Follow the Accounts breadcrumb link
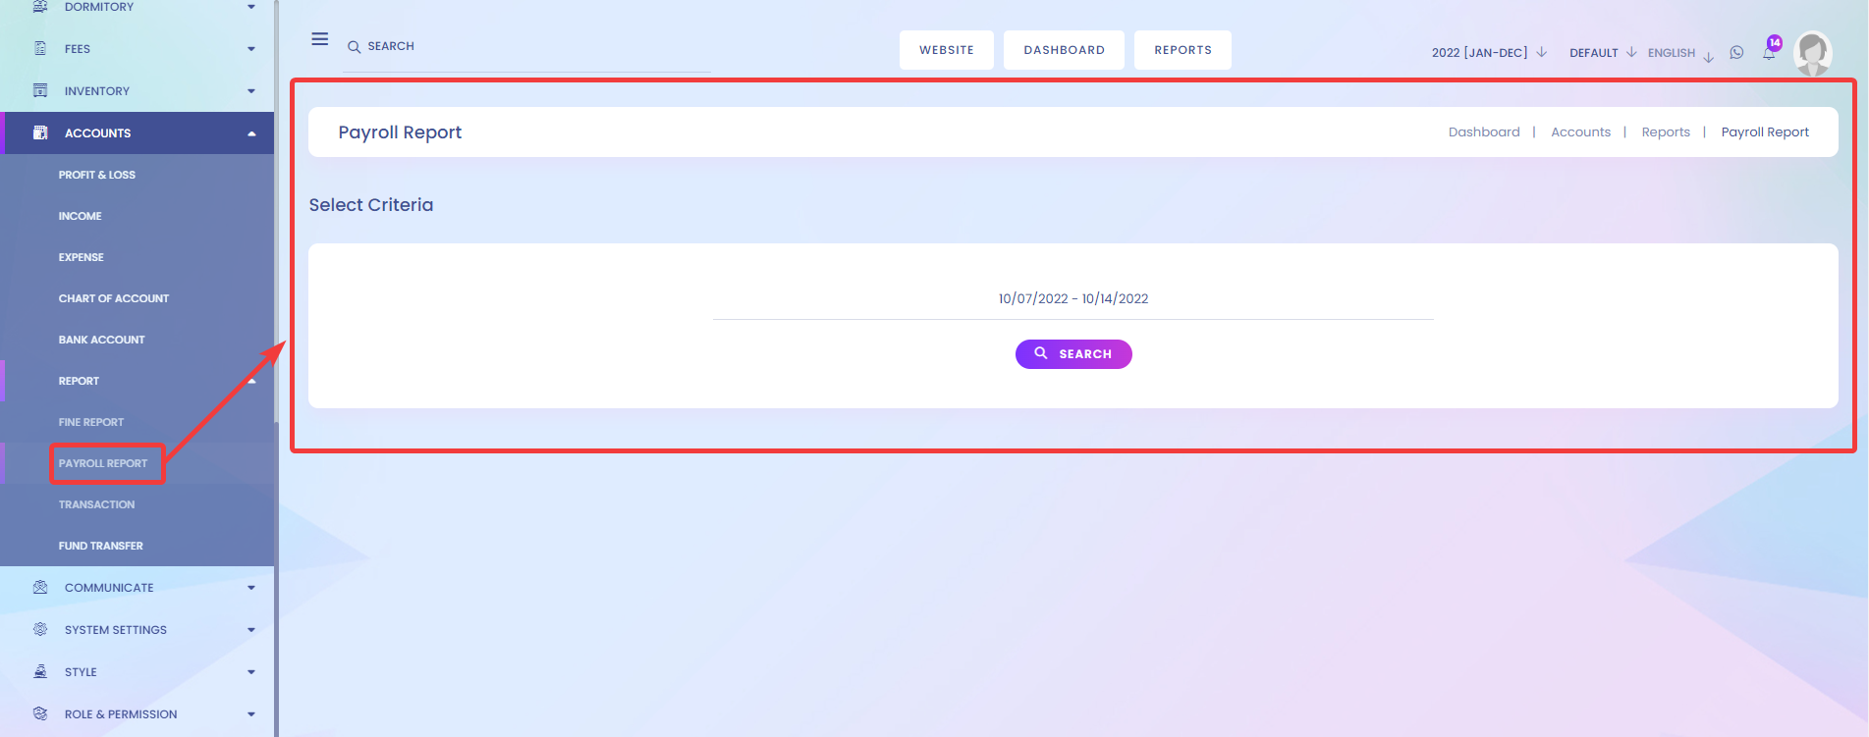Viewport: 1869px width, 737px height. [x=1580, y=132]
